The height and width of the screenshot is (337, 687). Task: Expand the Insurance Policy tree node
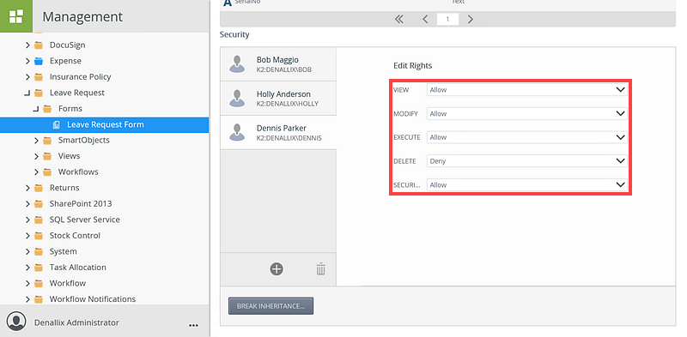pos(27,77)
